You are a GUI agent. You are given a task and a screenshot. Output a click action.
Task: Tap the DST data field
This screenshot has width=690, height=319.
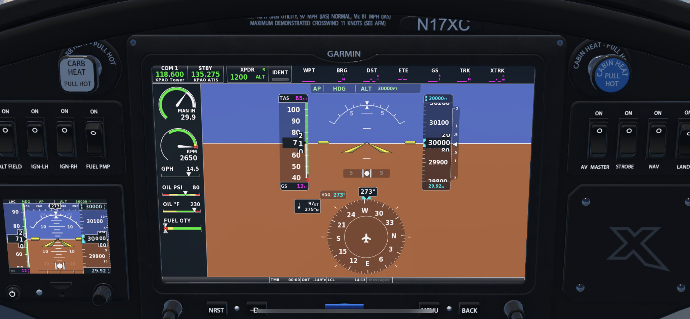click(372, 75)
